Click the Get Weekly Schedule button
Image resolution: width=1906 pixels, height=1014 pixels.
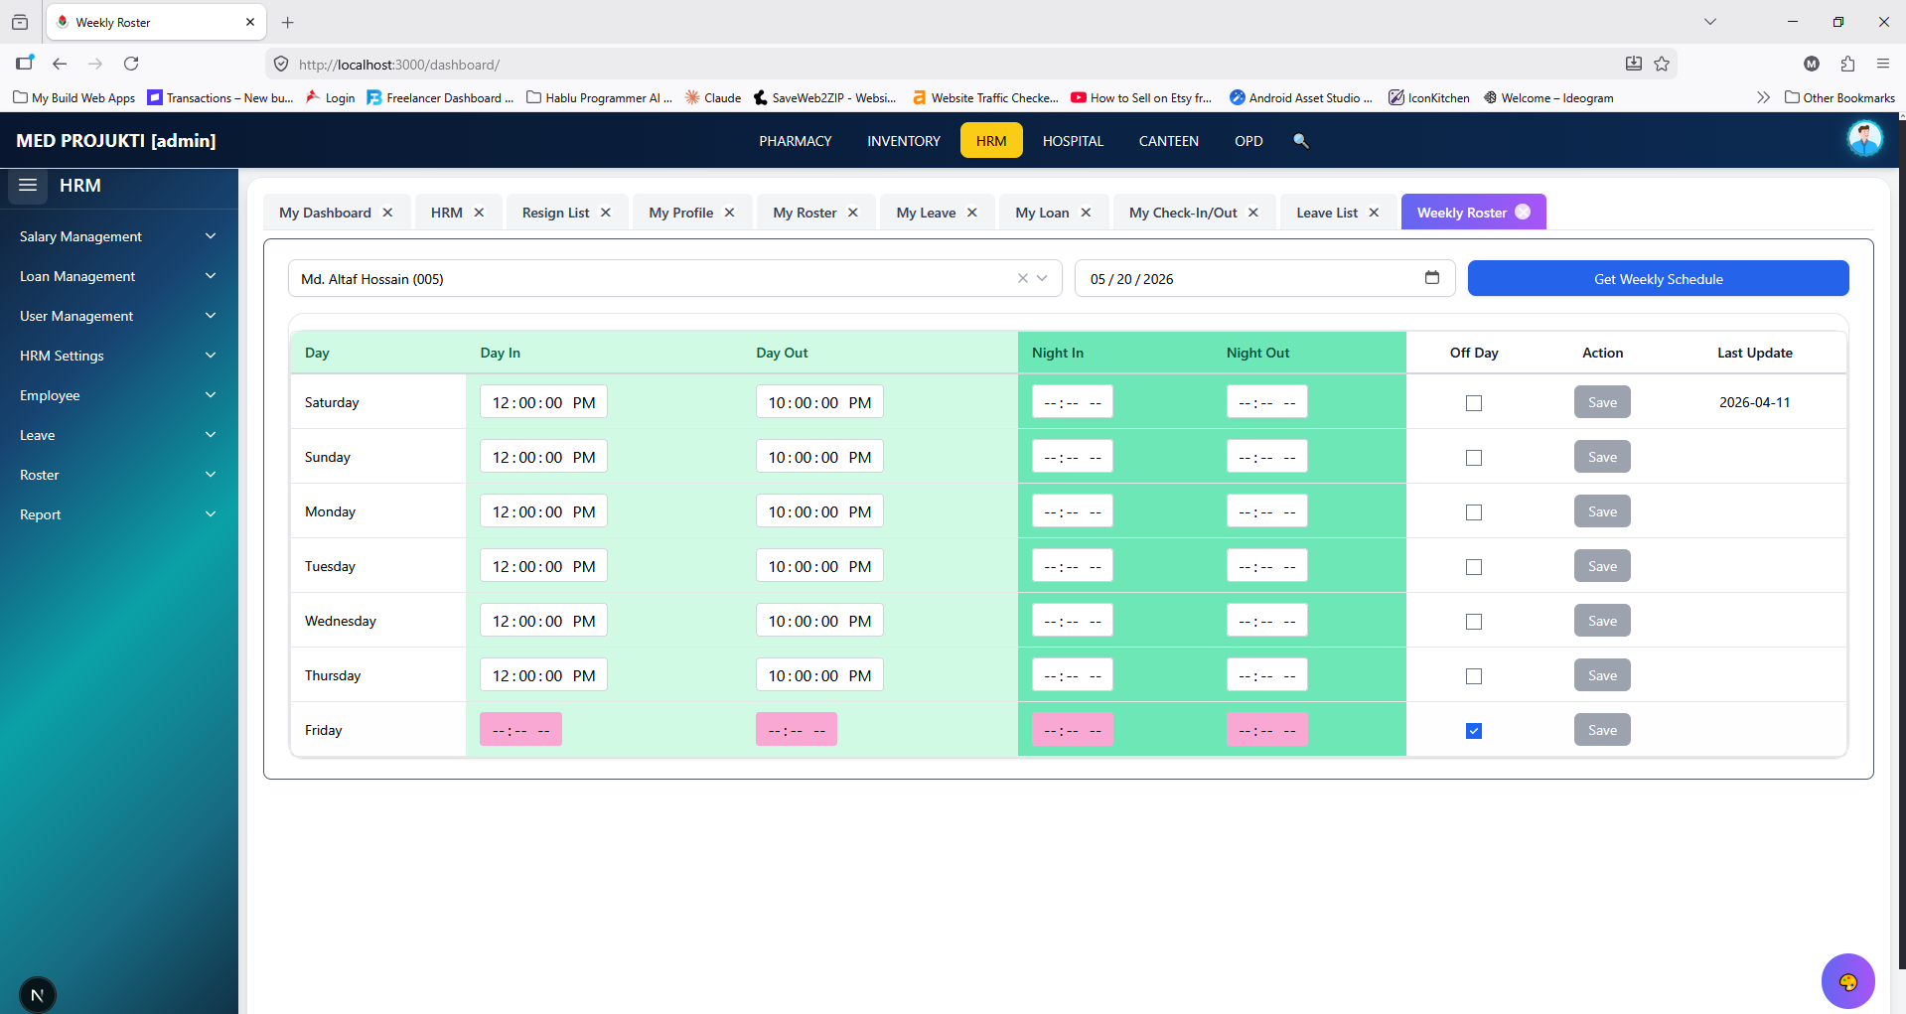(x=1658, y=279)
